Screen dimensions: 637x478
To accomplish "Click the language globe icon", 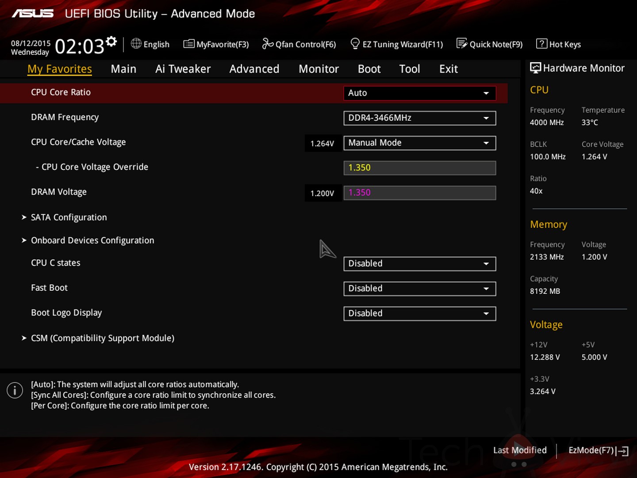I will click(136, 43).
